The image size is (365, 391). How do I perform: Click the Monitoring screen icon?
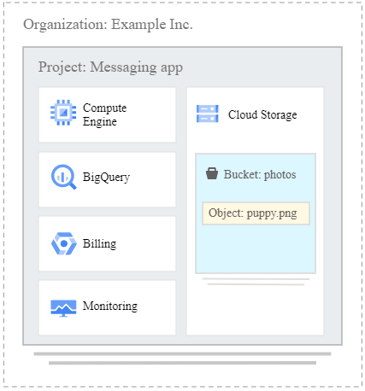[x=63, y=308]
